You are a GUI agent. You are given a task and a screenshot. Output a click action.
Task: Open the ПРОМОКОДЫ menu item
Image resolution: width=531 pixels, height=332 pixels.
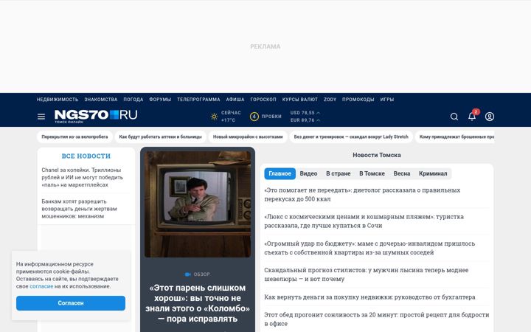(358, 100)
